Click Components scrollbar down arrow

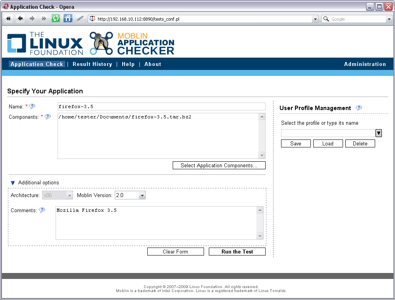[262, 155]
